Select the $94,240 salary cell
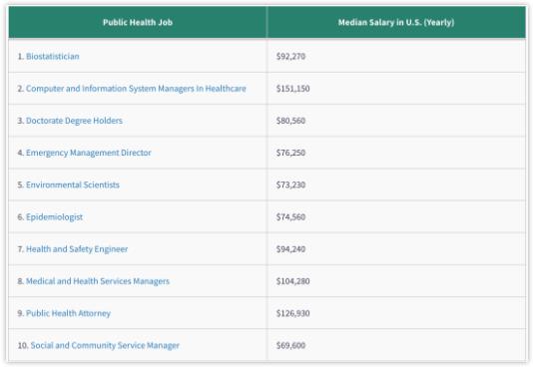The width and height of the screenshot is (533, 367). click(x=290, y=249)
